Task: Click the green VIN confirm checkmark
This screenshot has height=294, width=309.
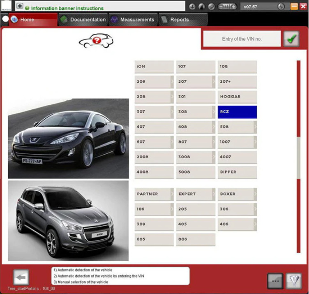Action: pos(291,39)
